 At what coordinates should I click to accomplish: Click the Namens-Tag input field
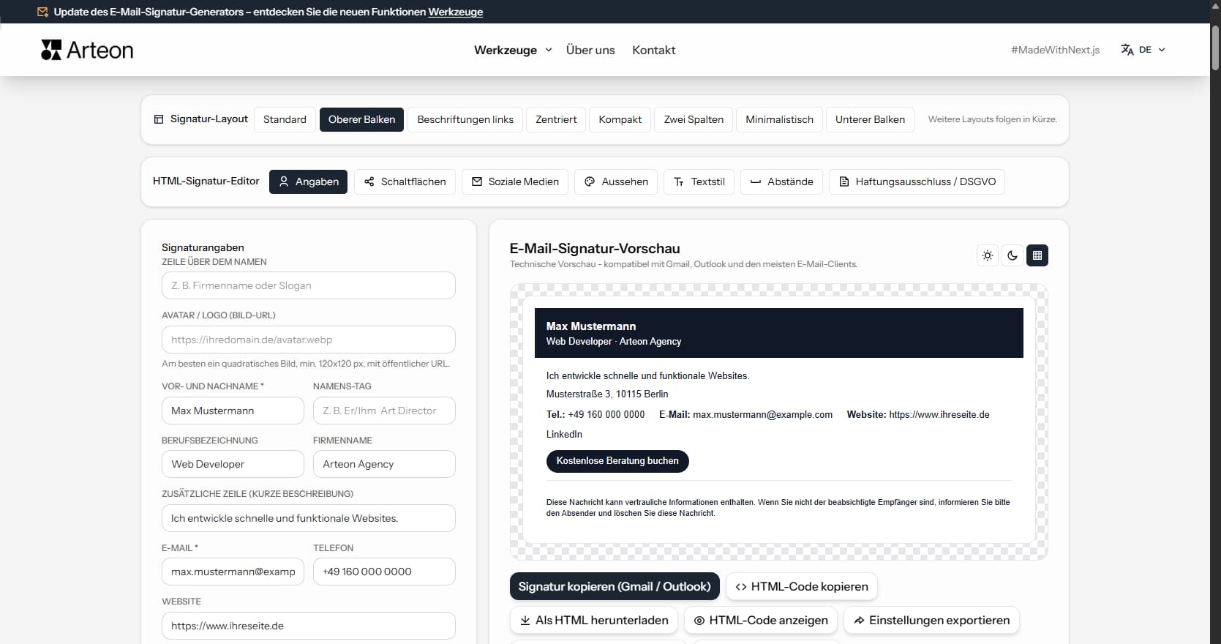(384, 411)
